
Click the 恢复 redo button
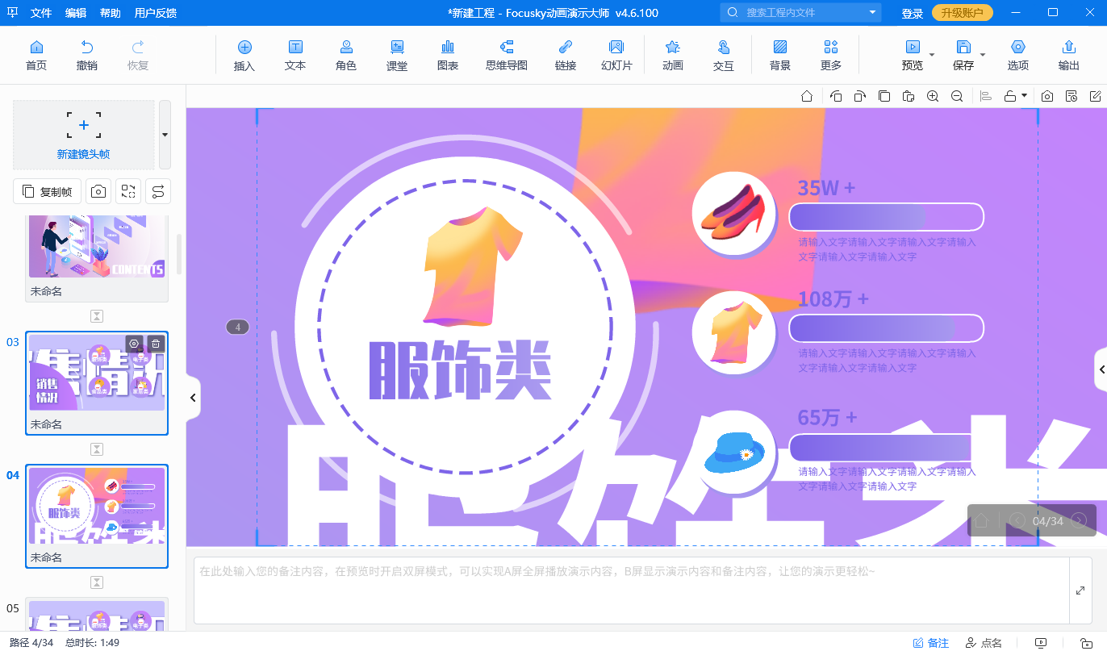(138, 55)
